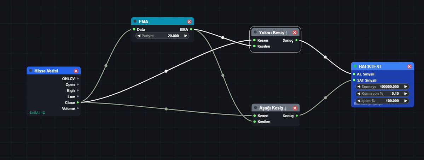Click the Komisyon % value 0.10
The image size is (424, 160).
tap(395, 94)
